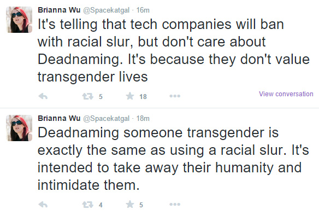Image resolution: width=319 pixels, height=215 pixels.
Task: Retweet the 18m tweet with 4 retweets
Action: pyautogui.click(x=88, y=205)
